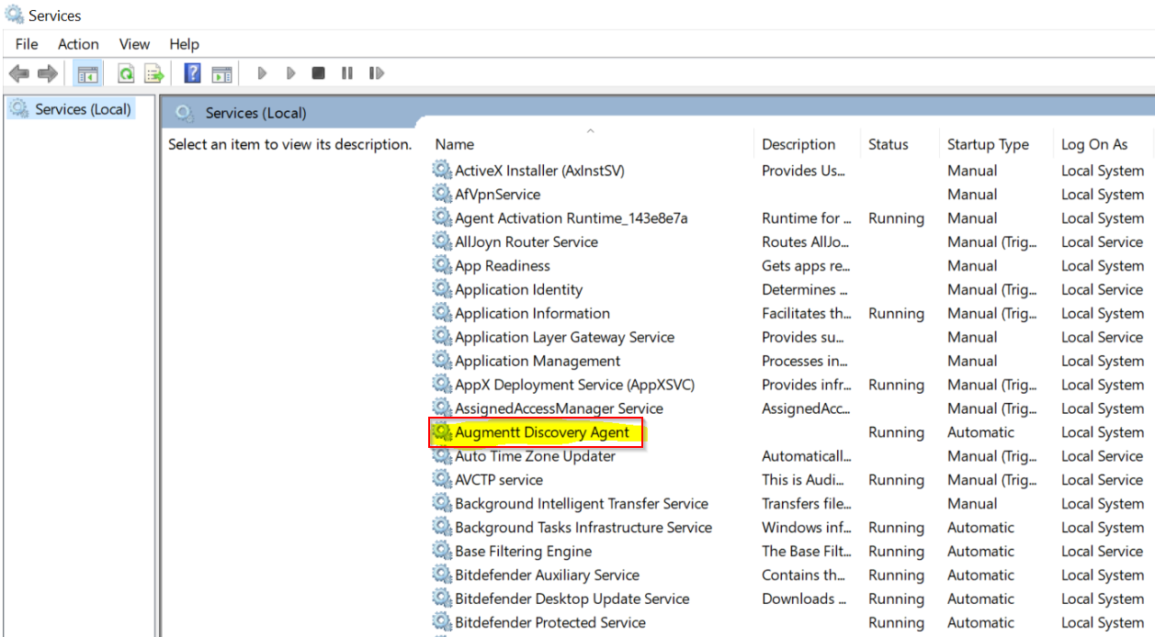Image resolution: width=1155 pixels, height=637 pixels.
Task: Open Help via the blue question mark icon
Action: pos(192,73)
